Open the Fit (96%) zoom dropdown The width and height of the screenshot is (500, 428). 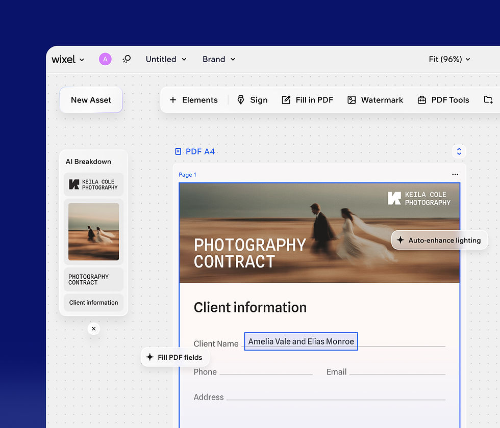click(x=449, y=59)
